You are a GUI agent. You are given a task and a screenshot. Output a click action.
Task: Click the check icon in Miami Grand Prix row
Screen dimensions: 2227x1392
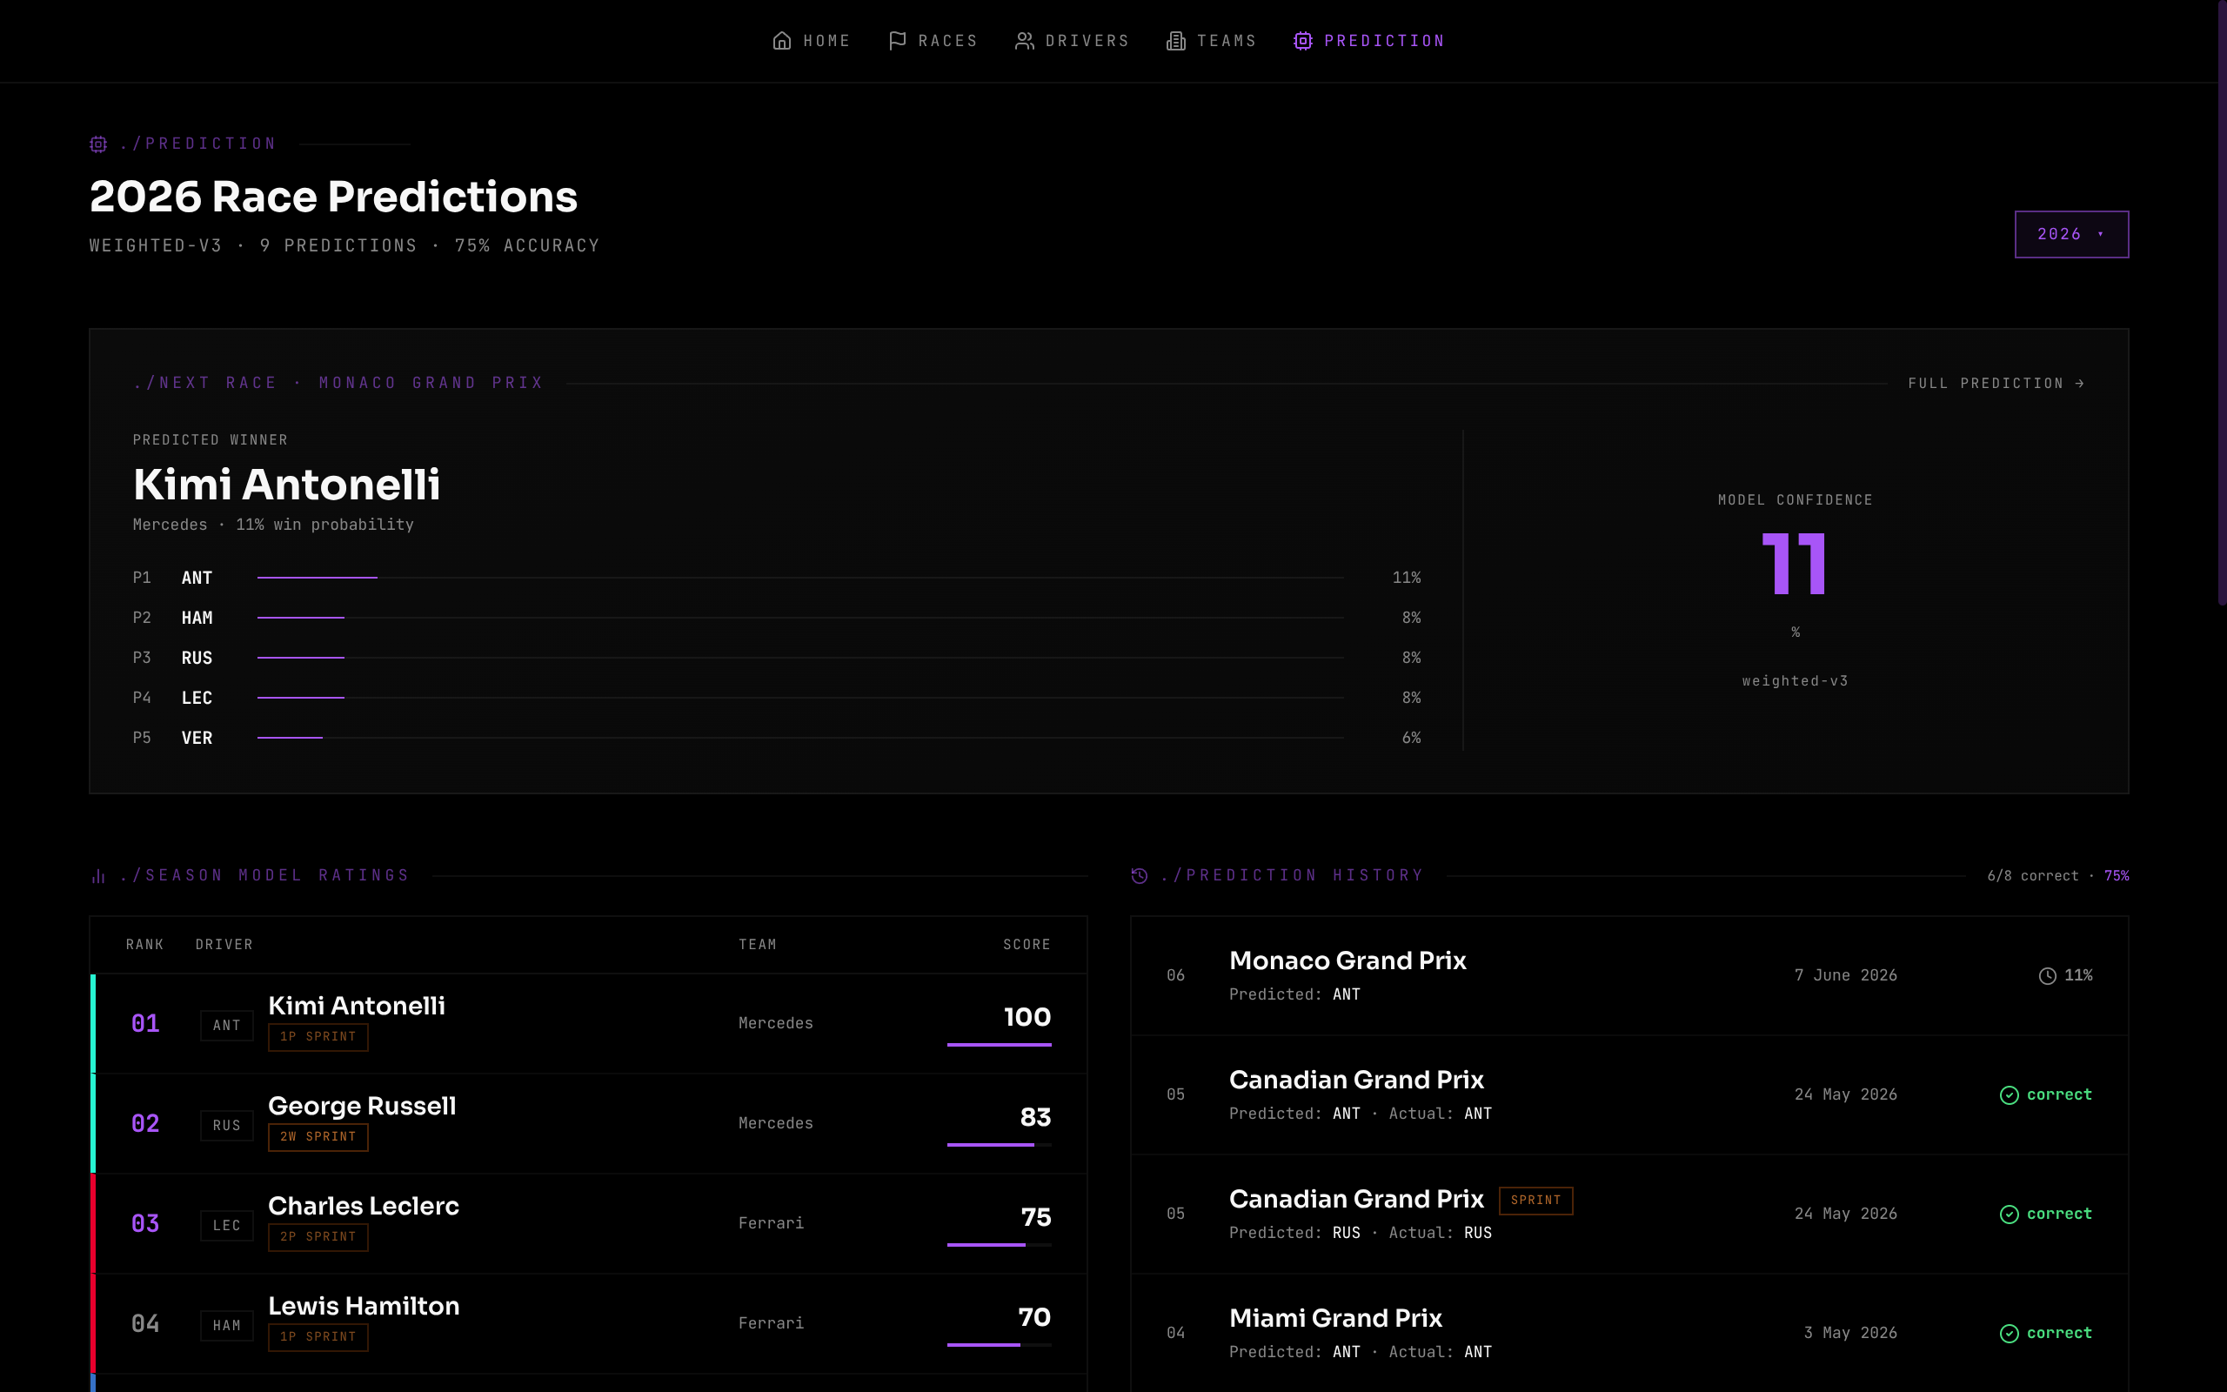[x=2010, y=1333]
